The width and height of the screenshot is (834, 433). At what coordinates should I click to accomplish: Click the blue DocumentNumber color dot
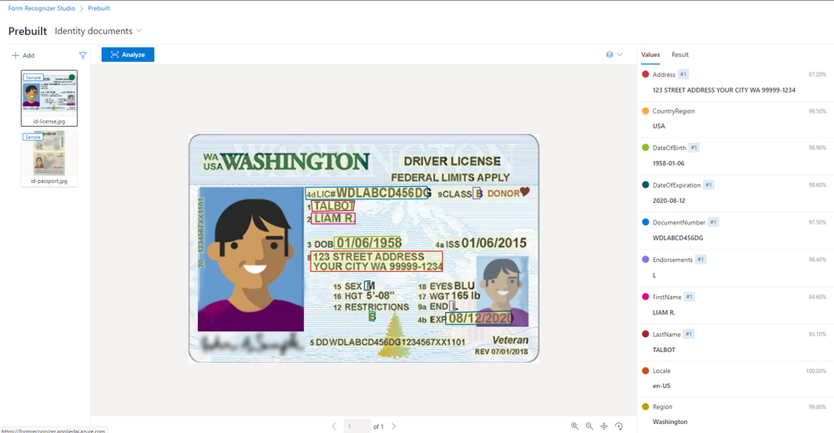tap(645, 222)
